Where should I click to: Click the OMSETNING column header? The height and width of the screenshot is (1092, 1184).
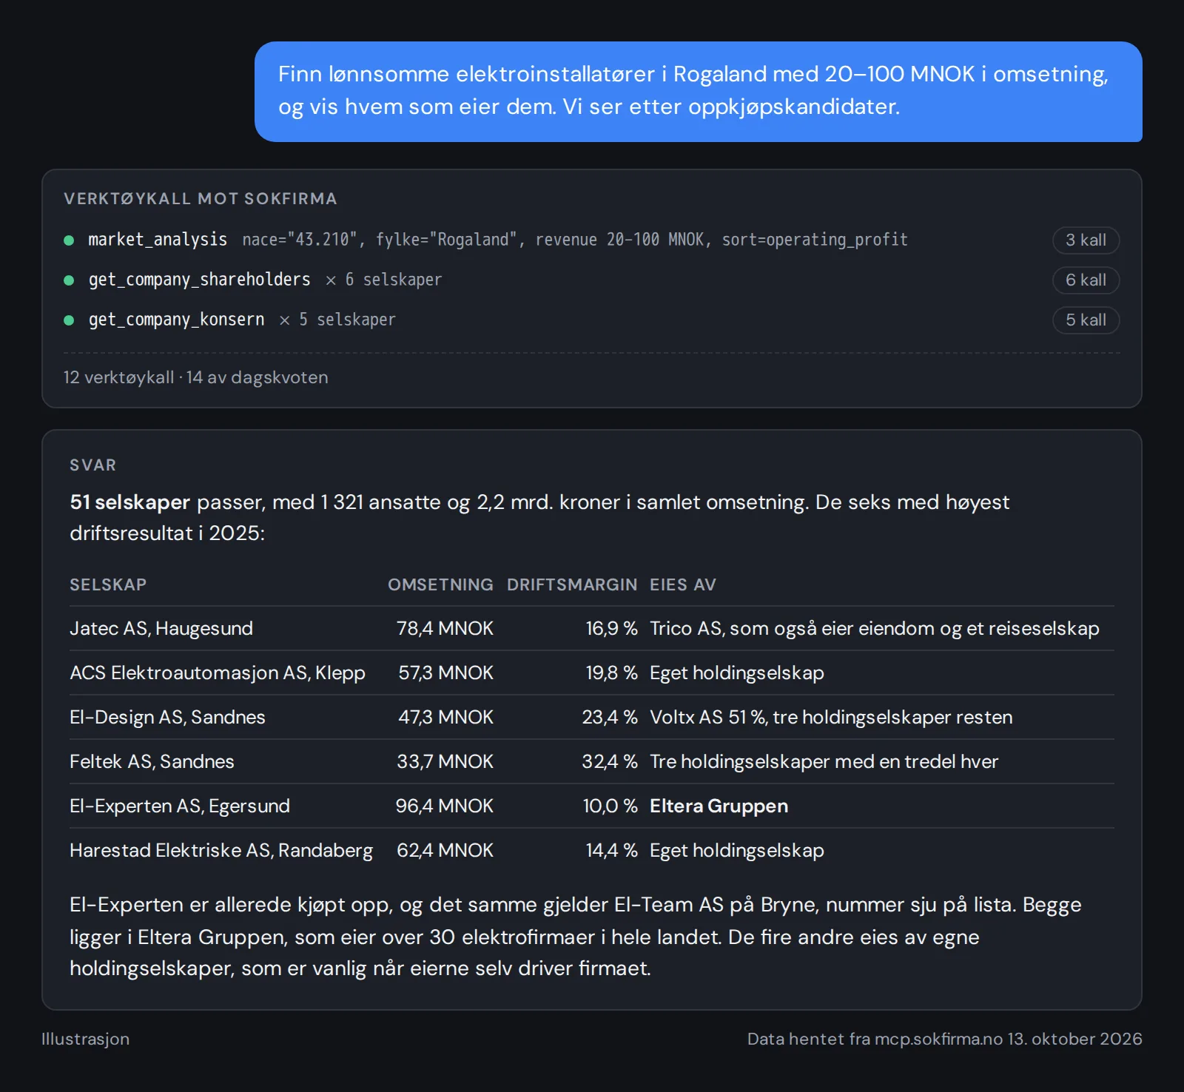tap(440, 584)
